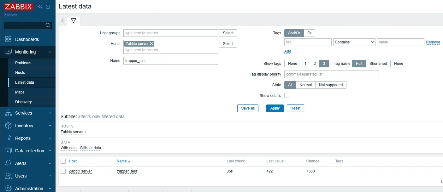This screenshot has width=443, height=192.
Task: Select all rows via header checkbox
Action: click(x=63, y=161)
